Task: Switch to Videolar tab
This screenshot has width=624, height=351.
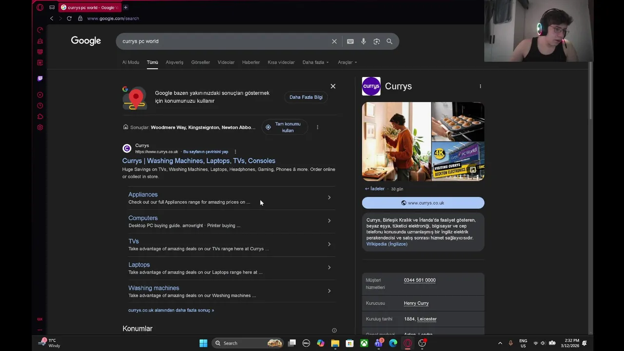Action: tap(226, 62)
